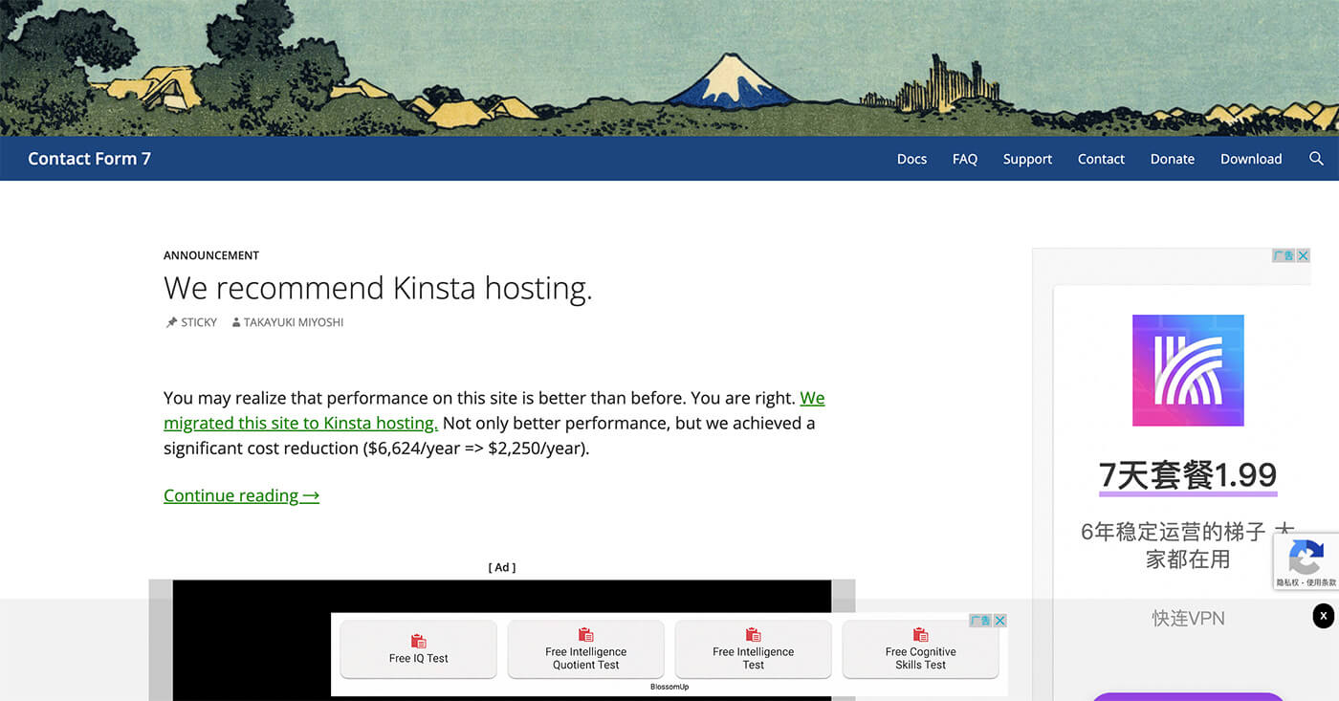This screenshot has height=701, width=1339.
Task: Click the Contact Form 7 site title
Action: [x=89, y=159]
